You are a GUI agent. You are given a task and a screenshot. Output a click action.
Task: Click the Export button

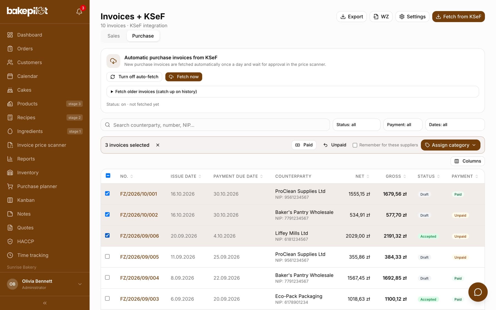[x=352, y=17]
